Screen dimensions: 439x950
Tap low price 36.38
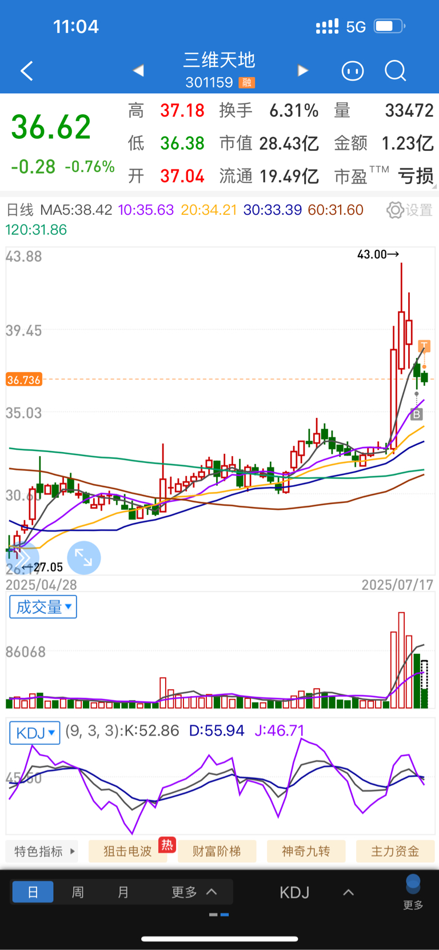[x=182, y=143]
